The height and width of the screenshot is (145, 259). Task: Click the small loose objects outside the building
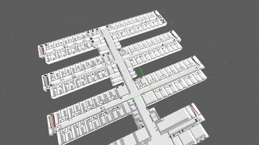point(183,32)
